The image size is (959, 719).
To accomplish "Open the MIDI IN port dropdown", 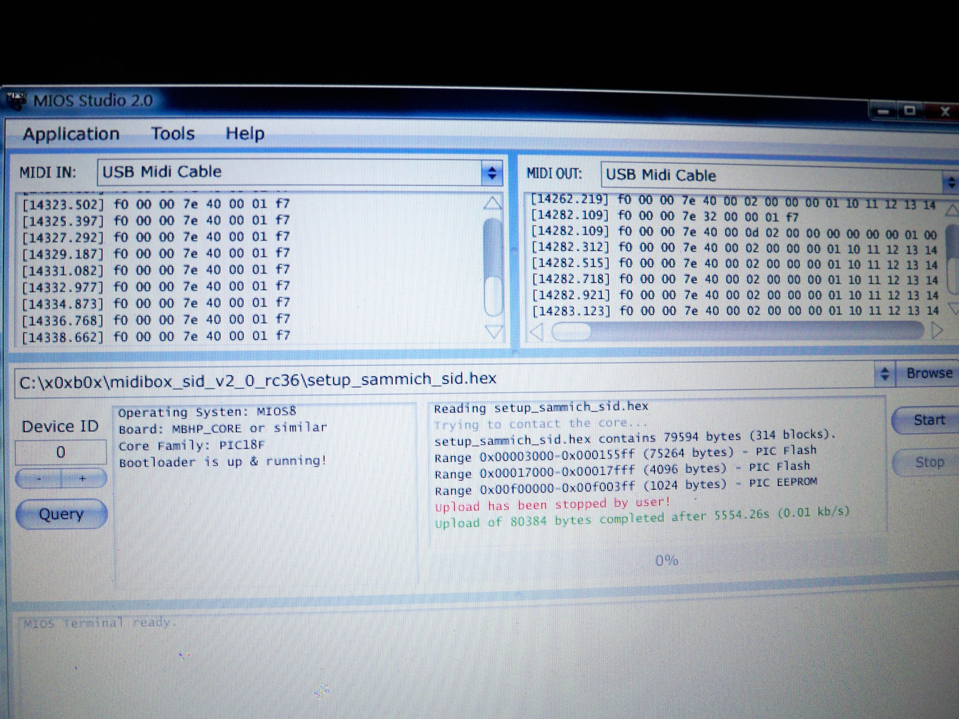I will [491, 173].
